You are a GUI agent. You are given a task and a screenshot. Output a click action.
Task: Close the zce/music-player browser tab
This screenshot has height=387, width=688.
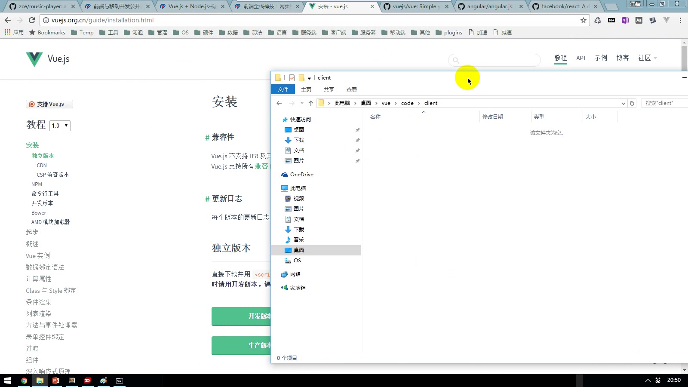(73, 6)
